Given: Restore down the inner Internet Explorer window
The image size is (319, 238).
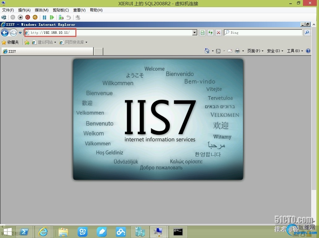Looking at the screenshot, I should pyautogui.click(x=308, y=24).
